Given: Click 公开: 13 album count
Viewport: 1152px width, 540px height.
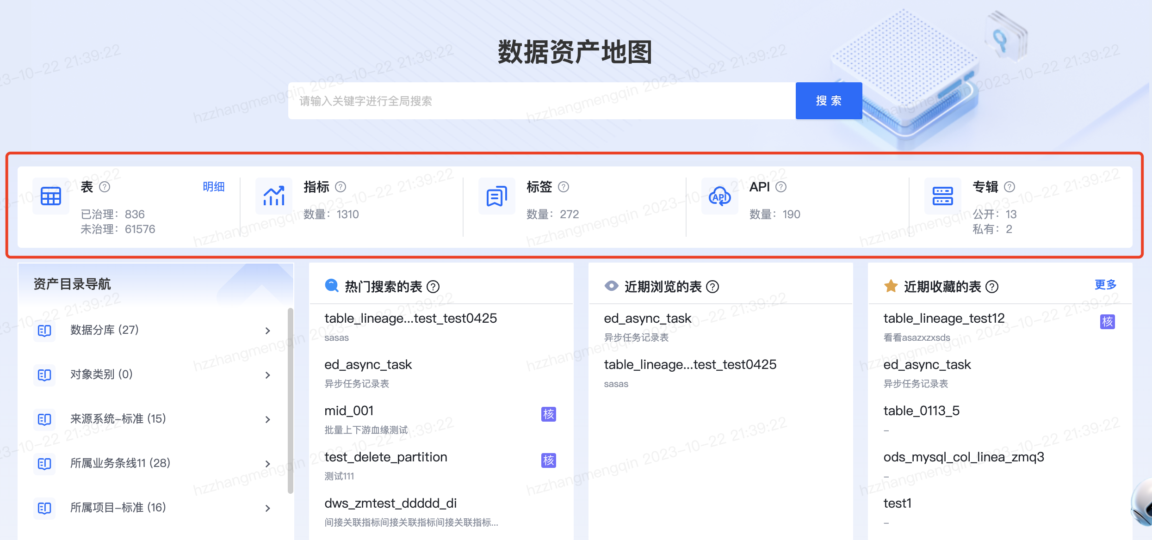Looking at the screenshot, I should click(x=995, y=214).
